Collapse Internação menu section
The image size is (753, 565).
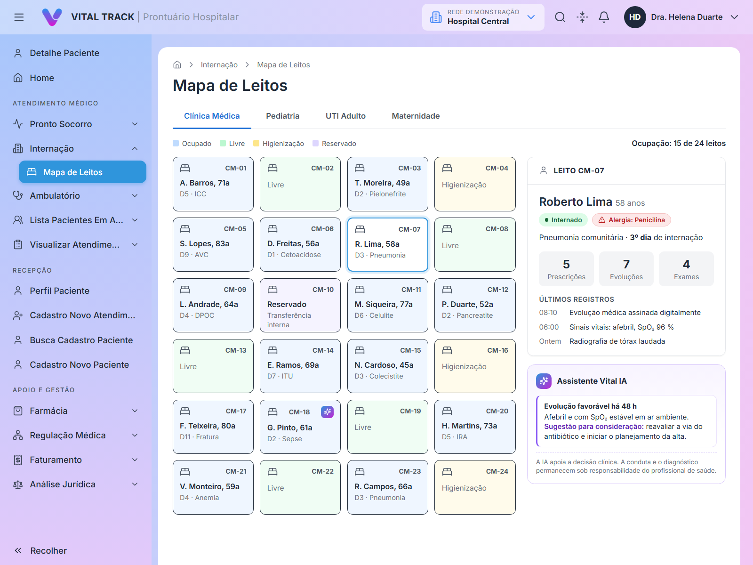(76, 149)
